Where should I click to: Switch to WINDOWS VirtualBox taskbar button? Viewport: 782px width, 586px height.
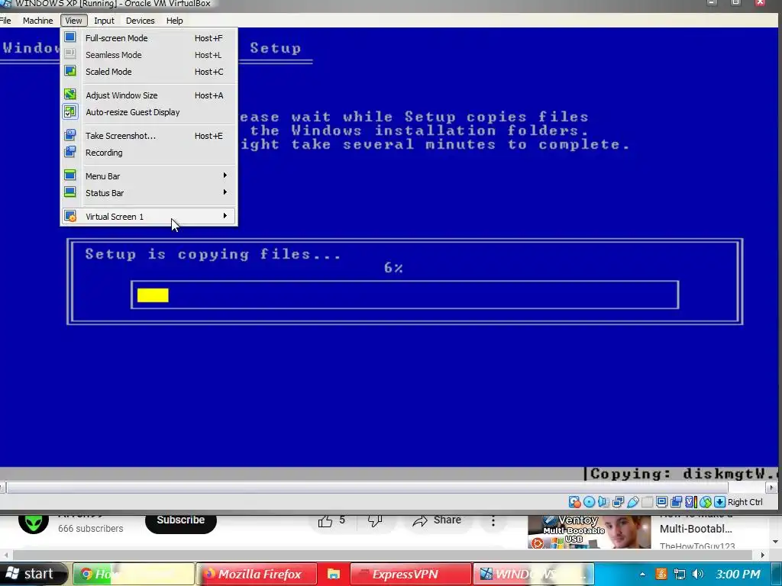coord(534,574)
